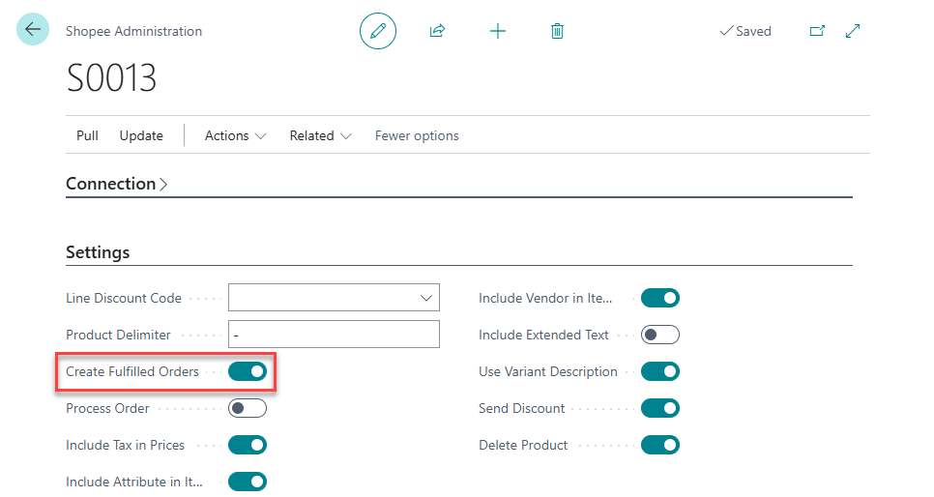Click the Product Delimiter input field
Image resolution: width=934 pixels, height=497 pixels.
[x=334, y=336]
